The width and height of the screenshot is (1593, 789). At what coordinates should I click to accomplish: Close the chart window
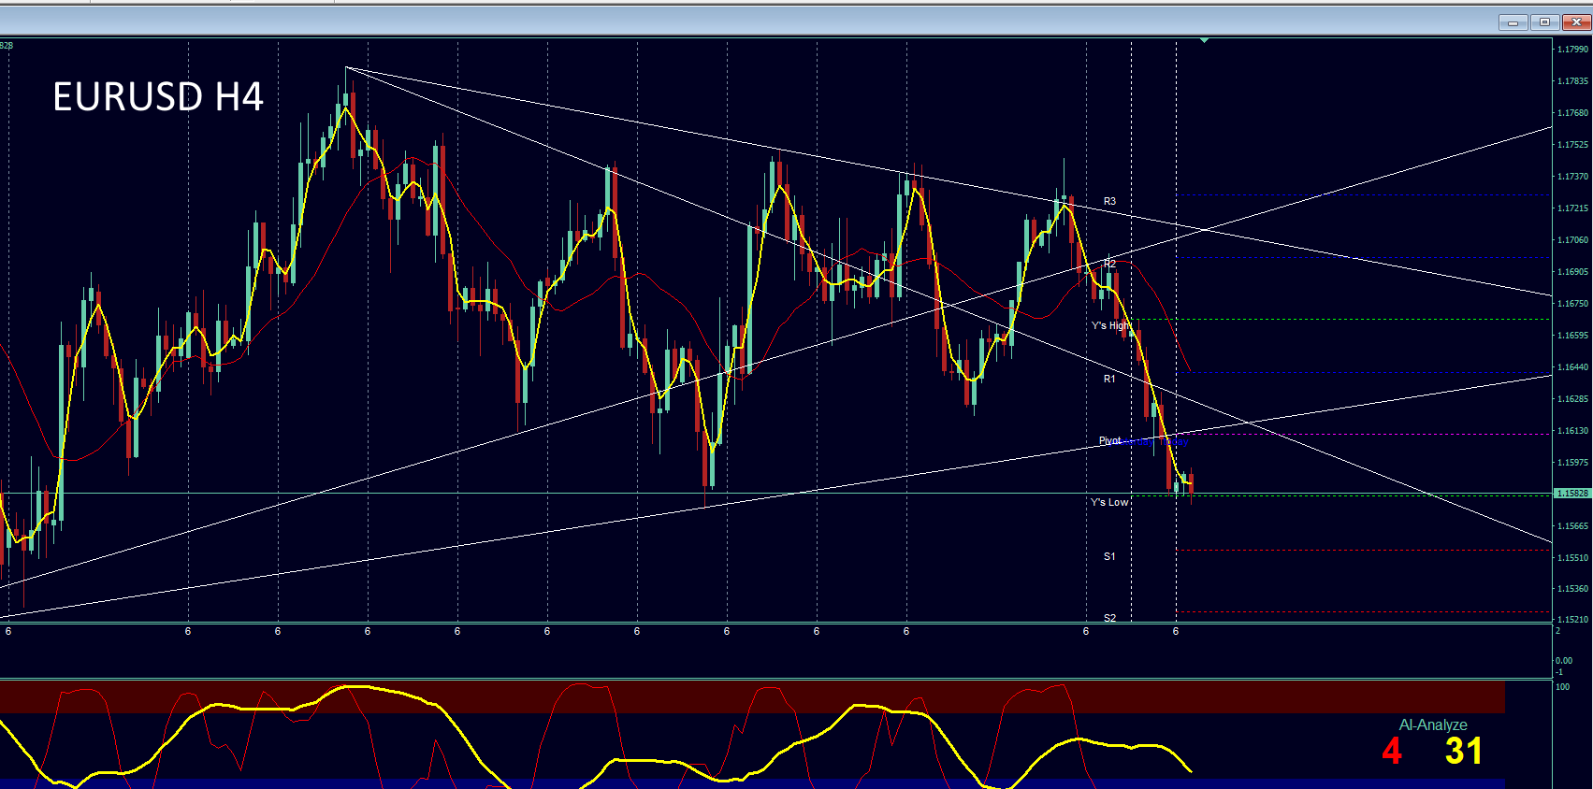click(1575, 22)
